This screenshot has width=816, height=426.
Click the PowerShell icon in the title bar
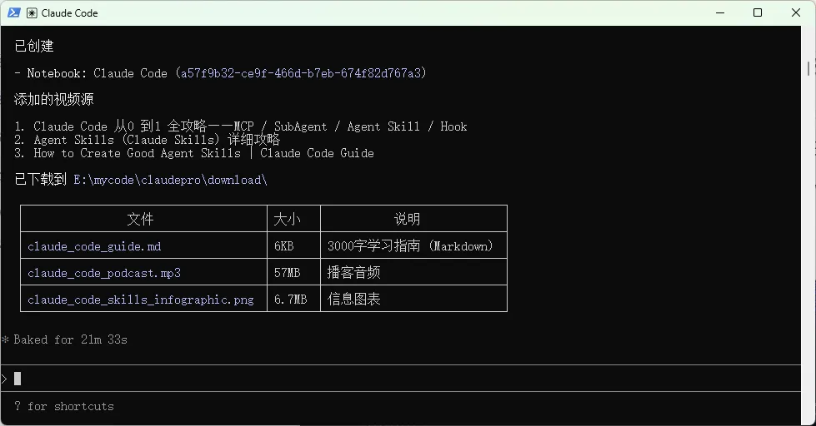coord(14,12)
